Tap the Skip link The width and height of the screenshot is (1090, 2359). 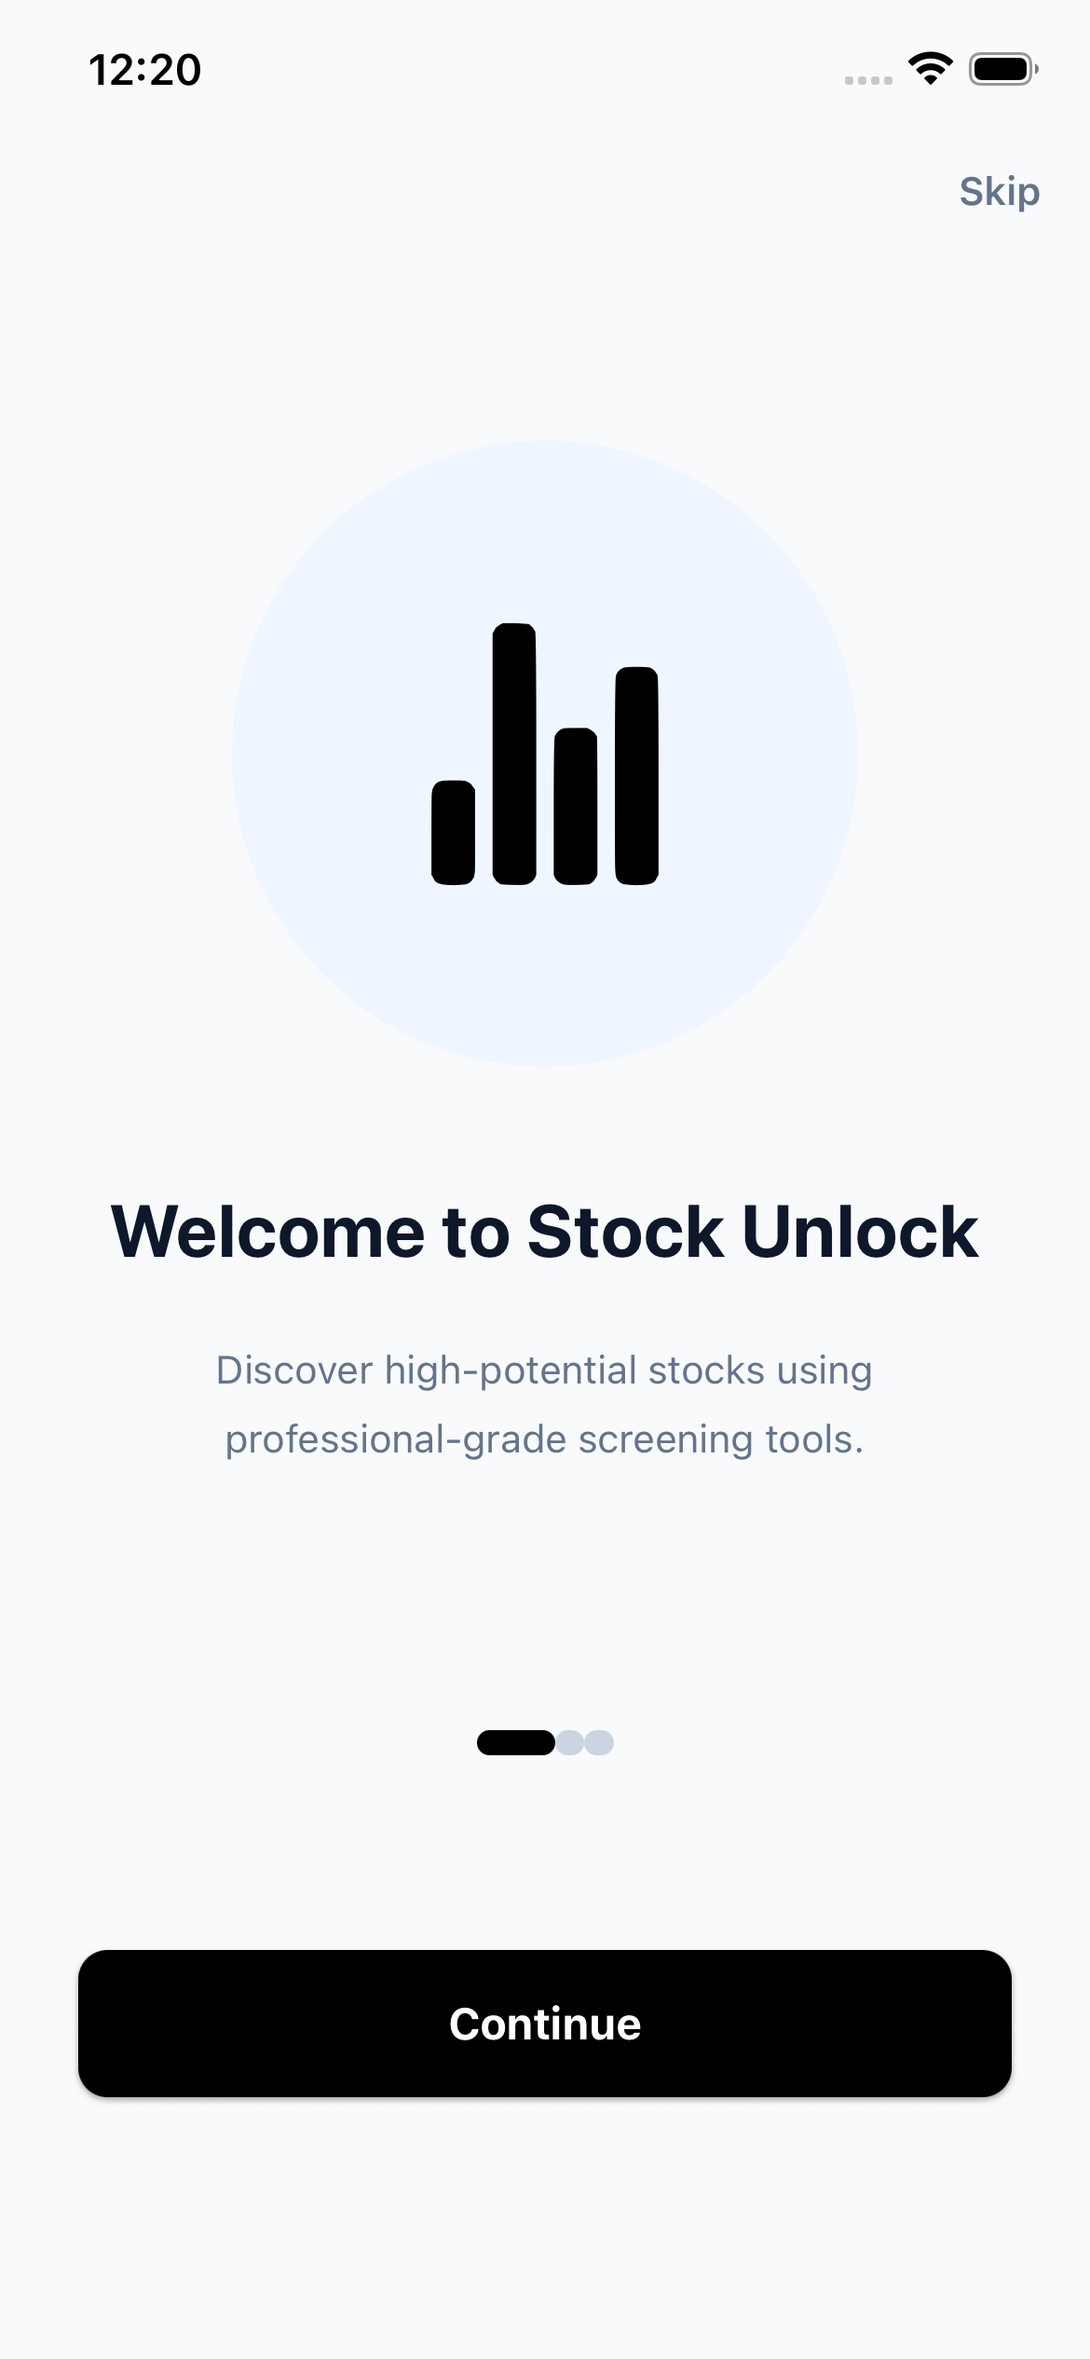pos(999,192)
